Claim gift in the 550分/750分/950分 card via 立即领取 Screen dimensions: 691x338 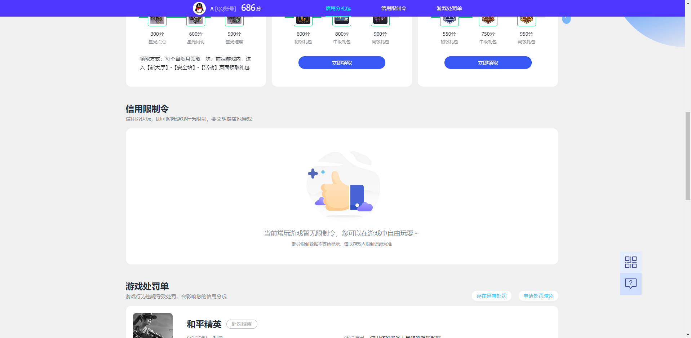tap(488, 62)
